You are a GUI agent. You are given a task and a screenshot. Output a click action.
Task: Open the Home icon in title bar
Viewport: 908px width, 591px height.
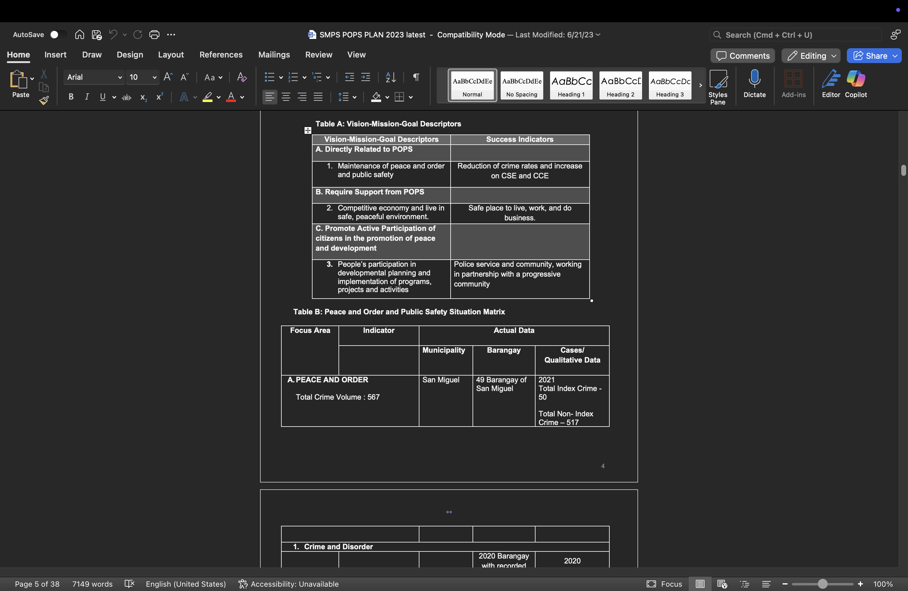coord(79,35)
